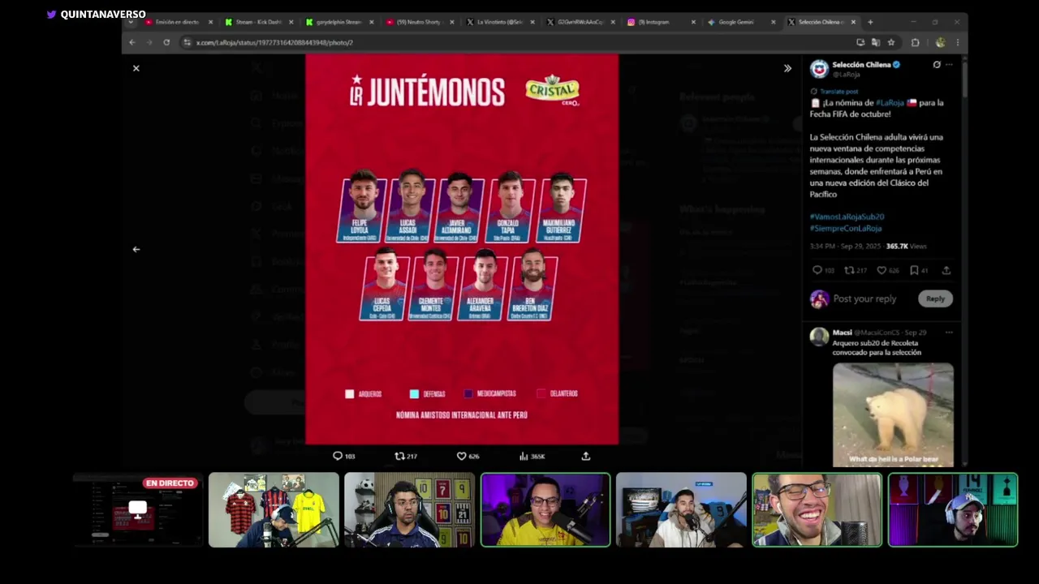Viewport: 1039px width, 584px height.
Task: Like heart icon with 626 in side panel
Action: tap(882, 270)
